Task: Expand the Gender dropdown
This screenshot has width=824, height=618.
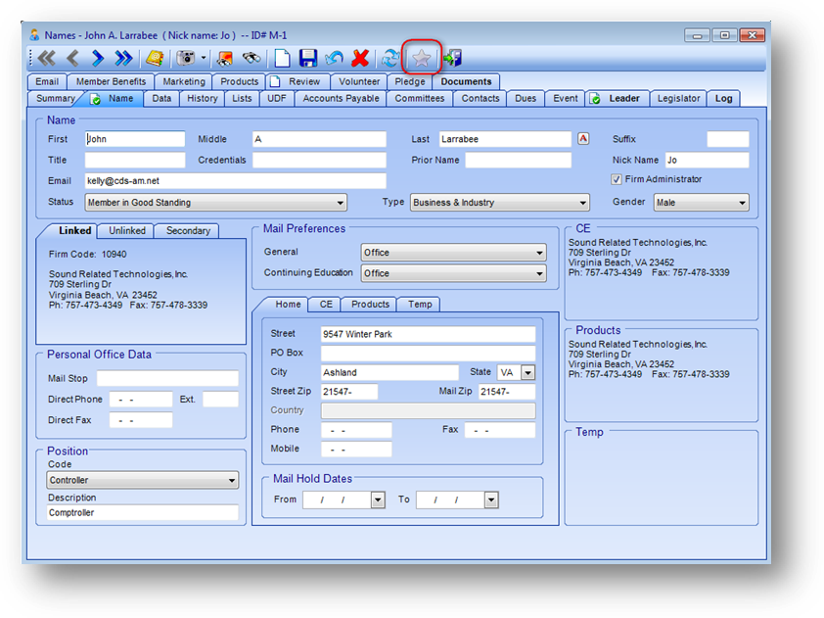Action: point(741,203)
